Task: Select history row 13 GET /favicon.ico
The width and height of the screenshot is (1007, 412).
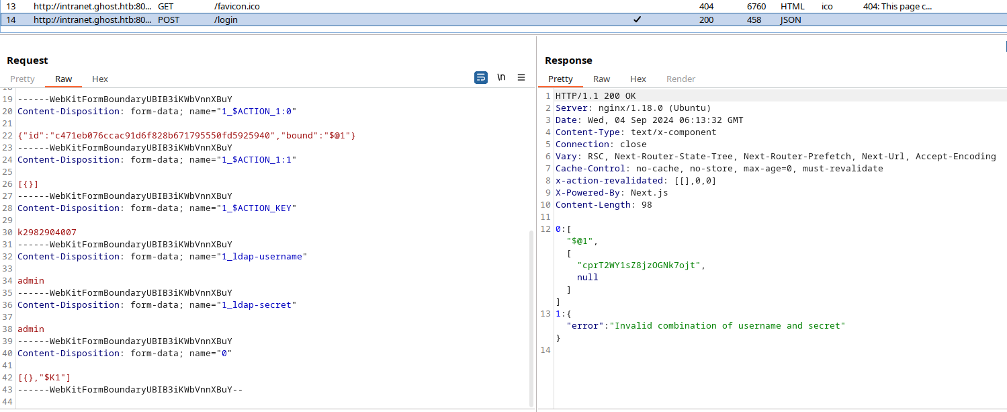Action: [x=503, y=6]
